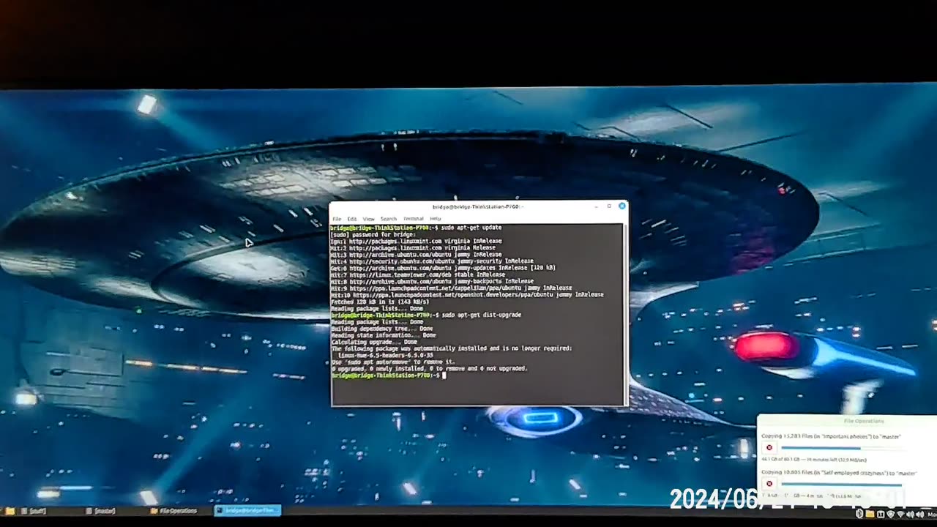Minimize the terminal window
The height and width of the screenshot is (527, 937).
point(597,206)
